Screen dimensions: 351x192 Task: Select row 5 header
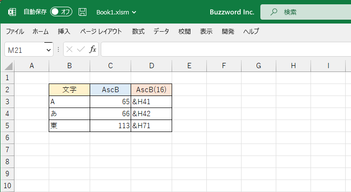pos(7,126)
